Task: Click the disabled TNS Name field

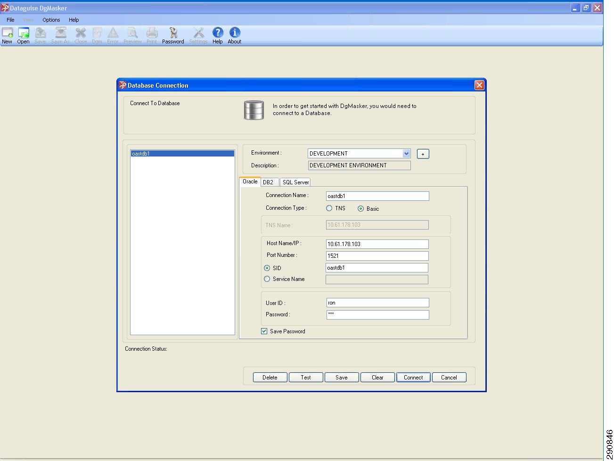Action: [377, 225]
